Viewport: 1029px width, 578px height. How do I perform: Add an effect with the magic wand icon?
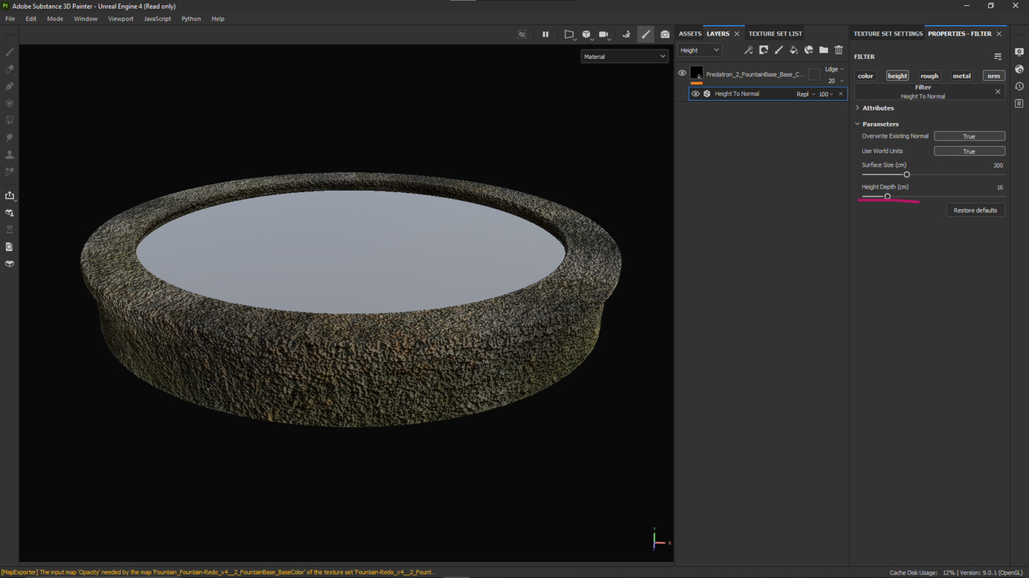click(x=748, y=50)
